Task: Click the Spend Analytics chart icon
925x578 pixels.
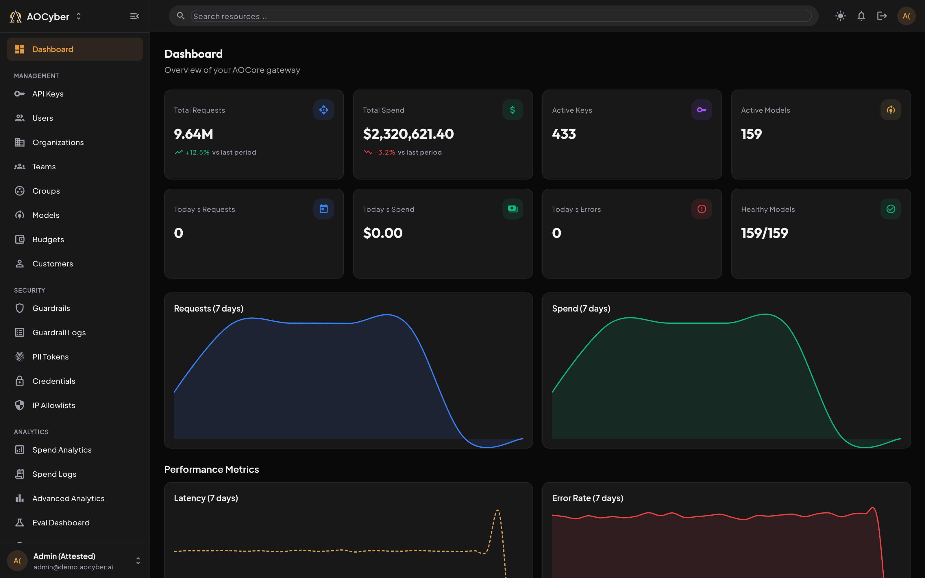Action: pos(19,450)
